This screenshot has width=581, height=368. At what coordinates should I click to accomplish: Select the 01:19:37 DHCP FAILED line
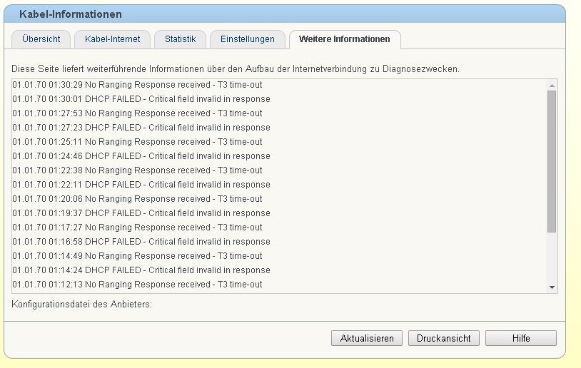click(x=141, y=213)
